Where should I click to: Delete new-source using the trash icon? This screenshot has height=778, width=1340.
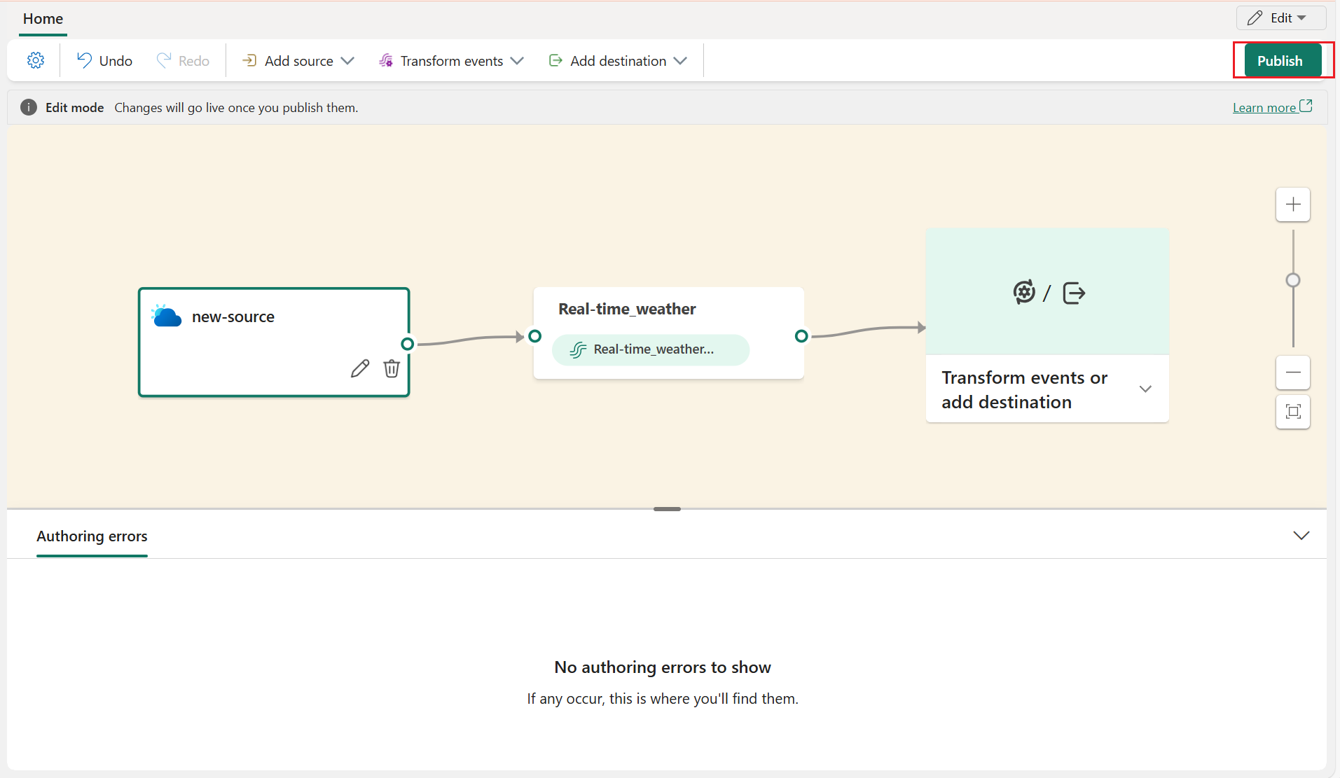(392, 368)
